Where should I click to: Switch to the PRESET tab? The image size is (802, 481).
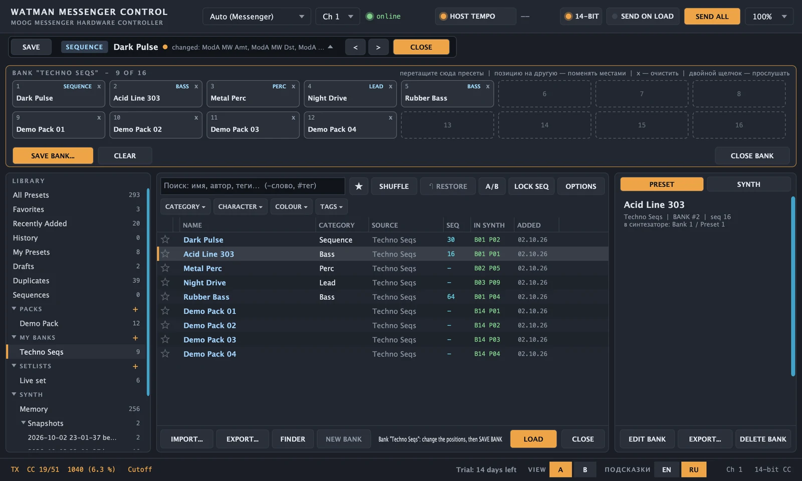(662, 184)
